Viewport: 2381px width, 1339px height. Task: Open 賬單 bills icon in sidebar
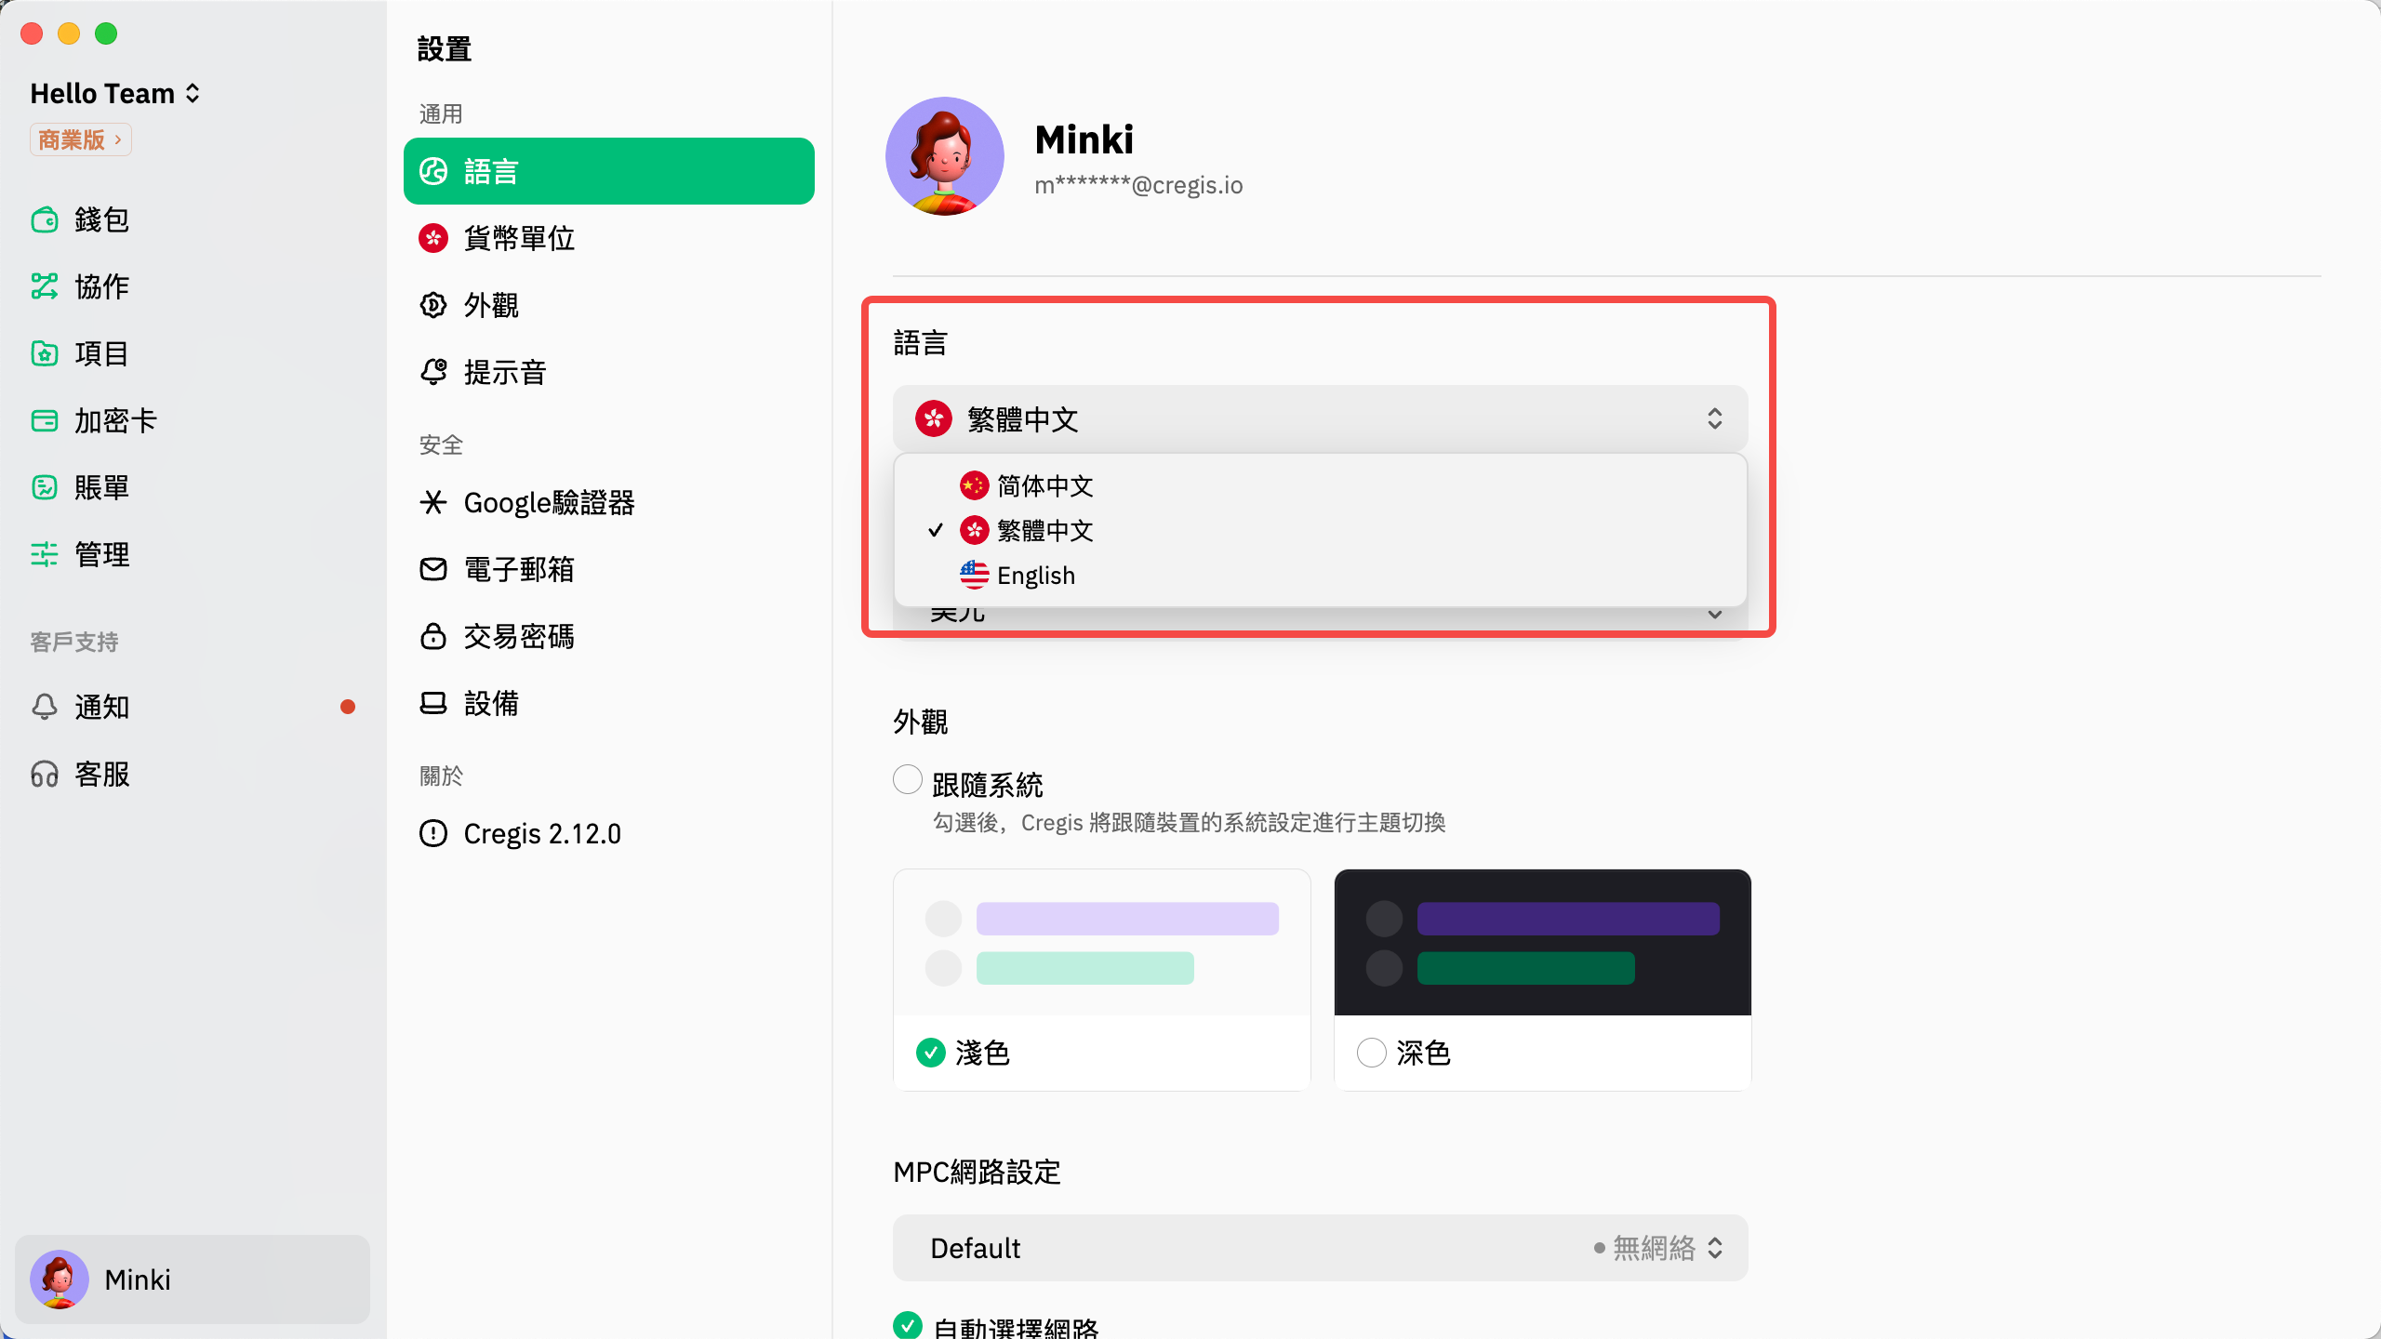(45, 487)
